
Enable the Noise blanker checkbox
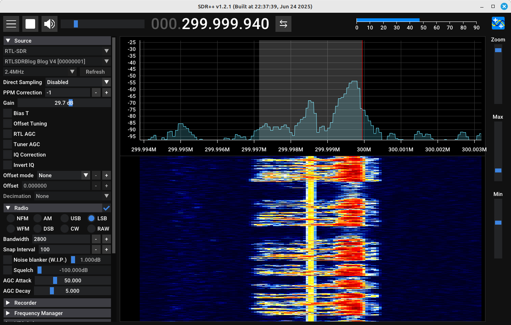8,260
